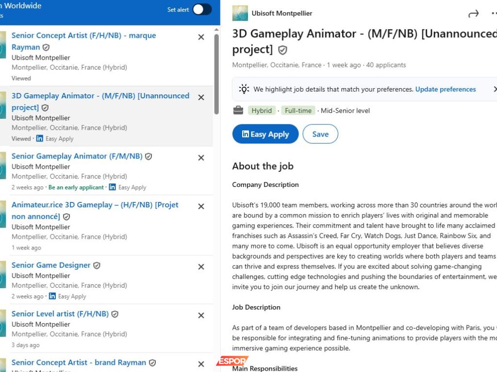The image size is (497, 372).
Task: Click the Ubisoft Montpellier logo in job header
Action: (x=240, y=14)
